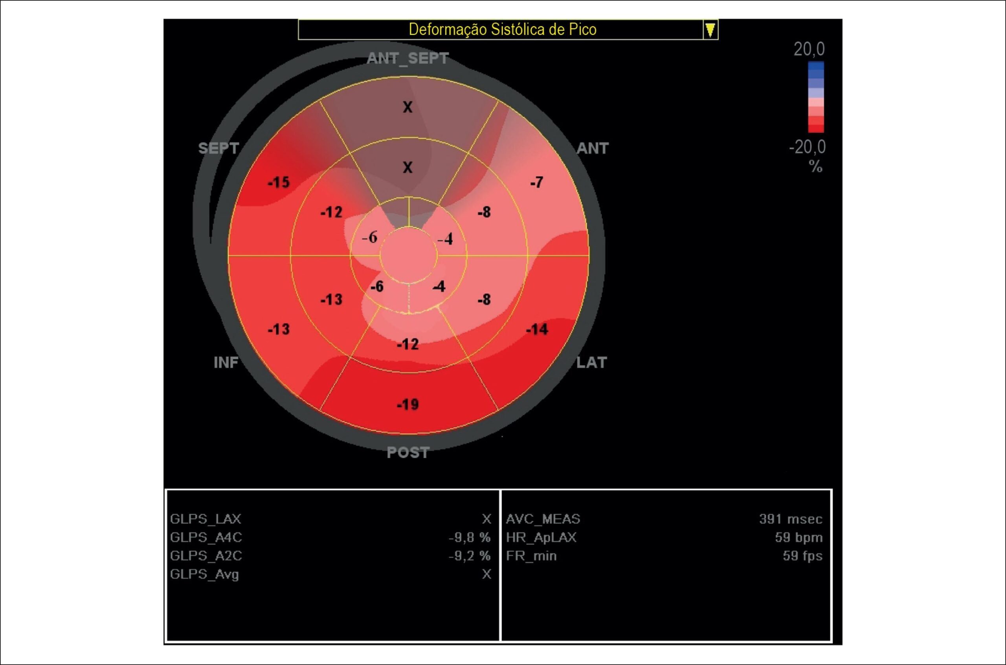
Task: Click the GLPS_LAX row label
Action: (206, 519)
